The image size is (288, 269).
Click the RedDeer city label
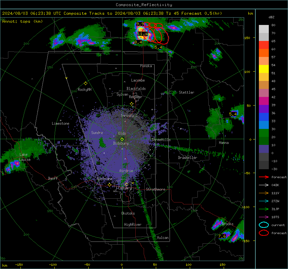136,97
